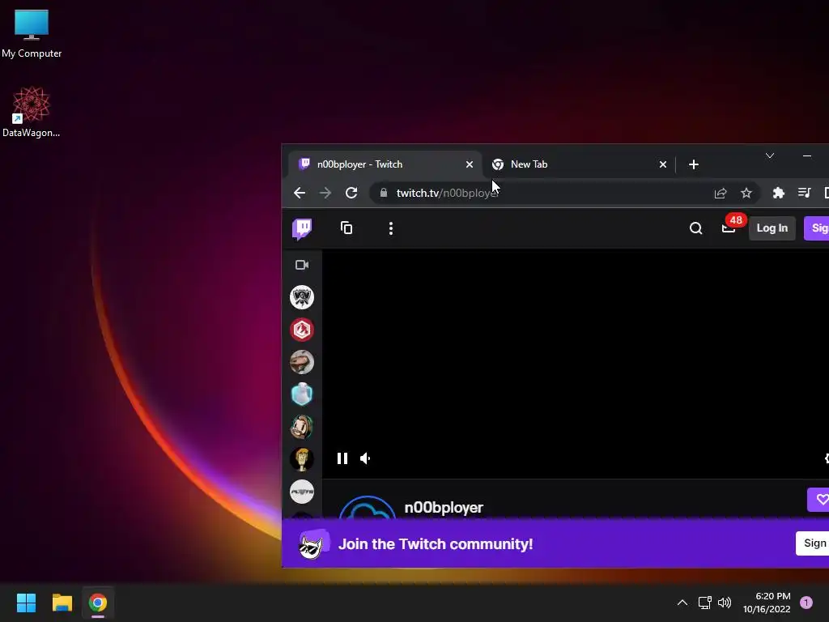
Task: Switch to n00bployer - Twitch tab
Action: (x=385, y=164)
